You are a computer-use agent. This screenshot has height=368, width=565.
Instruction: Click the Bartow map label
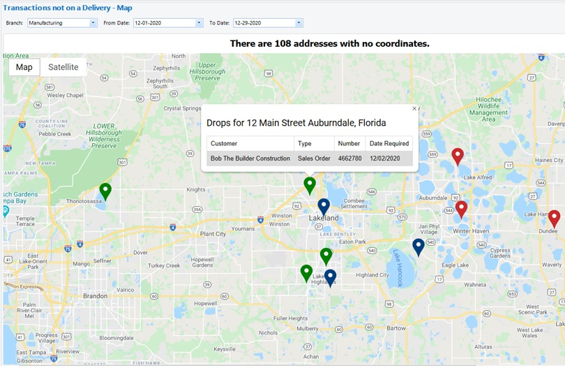[x=396, y=328]
